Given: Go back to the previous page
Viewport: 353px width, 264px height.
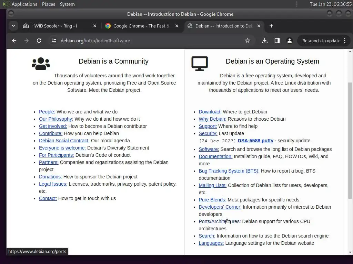Looking at the screenshot, I should pyautogui.click(x=14, y=41).
